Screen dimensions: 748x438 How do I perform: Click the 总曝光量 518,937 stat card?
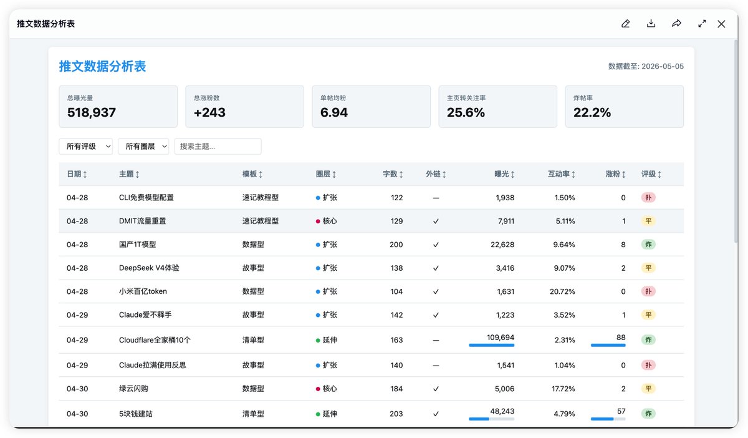click(118, 107)
